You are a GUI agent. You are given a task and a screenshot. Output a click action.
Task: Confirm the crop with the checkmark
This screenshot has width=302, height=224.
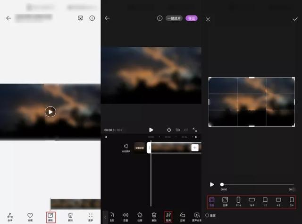(x=295, y=19)
